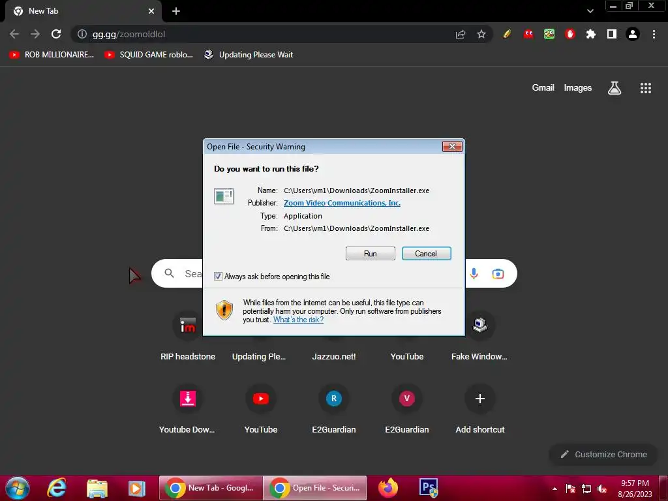Screen dimensions: 668x501
Task: Open SQUID GAME roblo bookmark
Action: point(149,55)
